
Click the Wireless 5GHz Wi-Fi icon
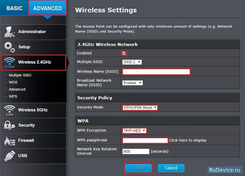tap(9, 110)
